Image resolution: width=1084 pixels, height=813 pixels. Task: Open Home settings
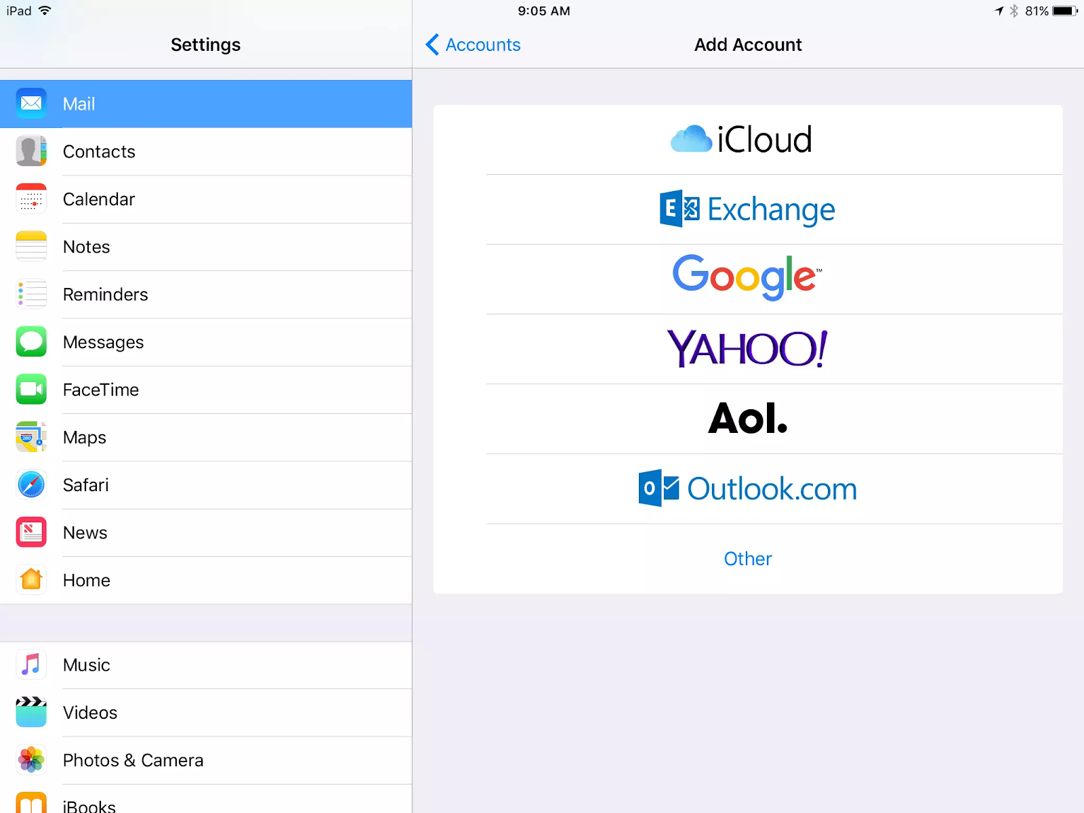(206, 581)
